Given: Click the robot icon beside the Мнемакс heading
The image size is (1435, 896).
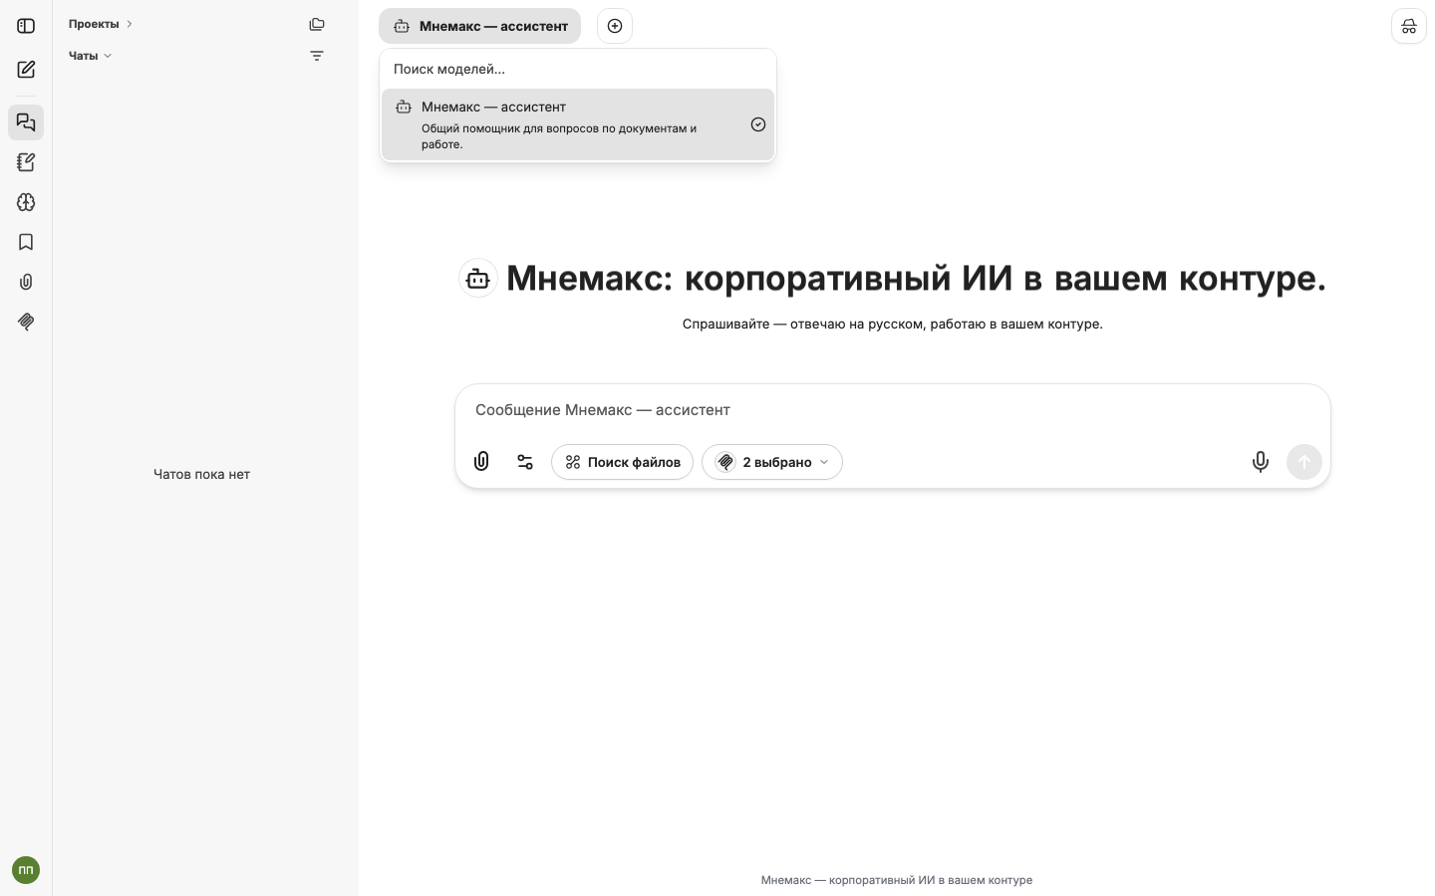Looking at the screenshot, I should click(478, 279).
